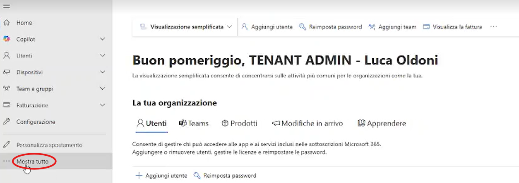Expand the Fatturazione section chevron
This screenshot has width=519, height=183.
[103, 105]
